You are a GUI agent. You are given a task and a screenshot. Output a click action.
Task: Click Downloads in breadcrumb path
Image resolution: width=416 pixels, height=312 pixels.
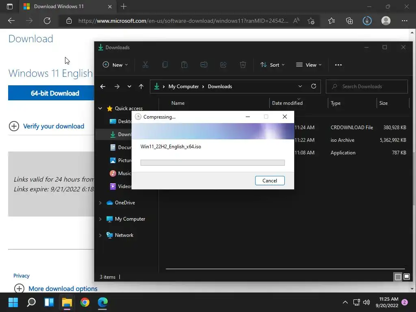coord(220,87)
